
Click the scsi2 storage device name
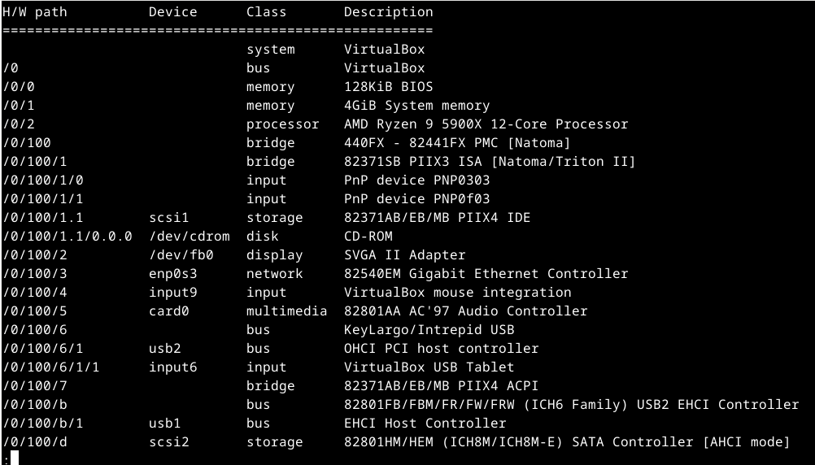click(x=168, y=442)
